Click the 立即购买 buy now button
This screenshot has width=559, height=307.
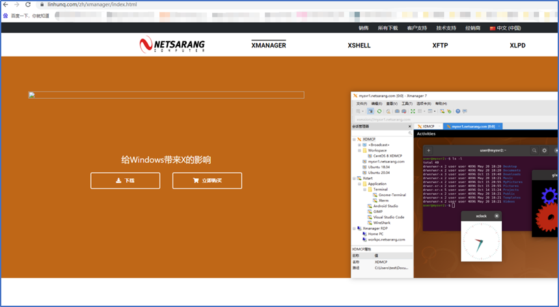[x=207, y=181]
